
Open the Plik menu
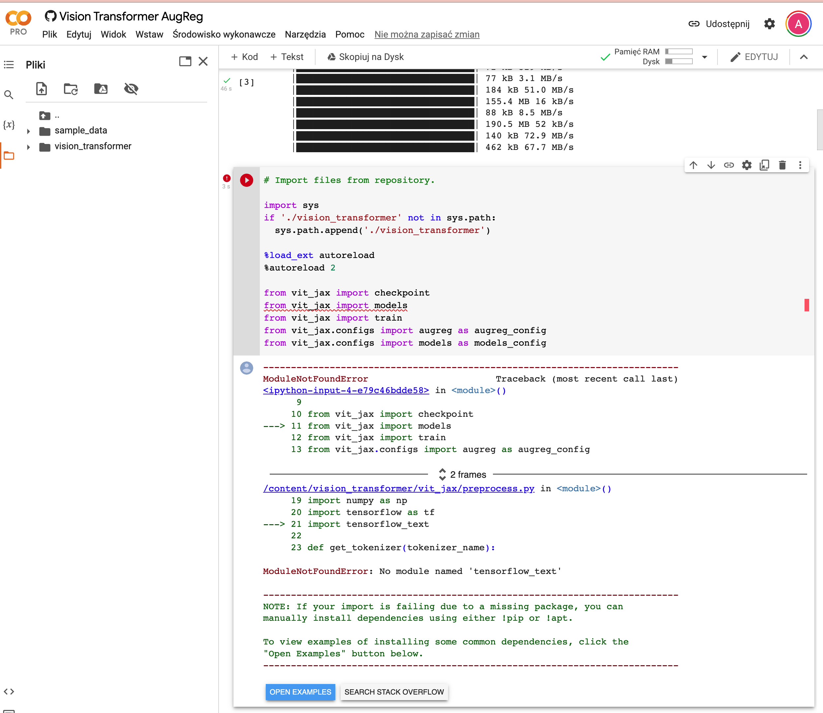pos(49,34)
